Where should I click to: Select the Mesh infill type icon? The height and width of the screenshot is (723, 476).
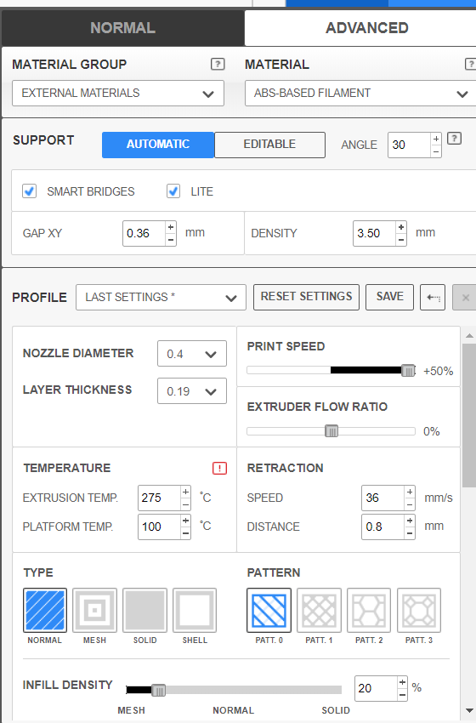pyautogui.click(x=94, y=610)
